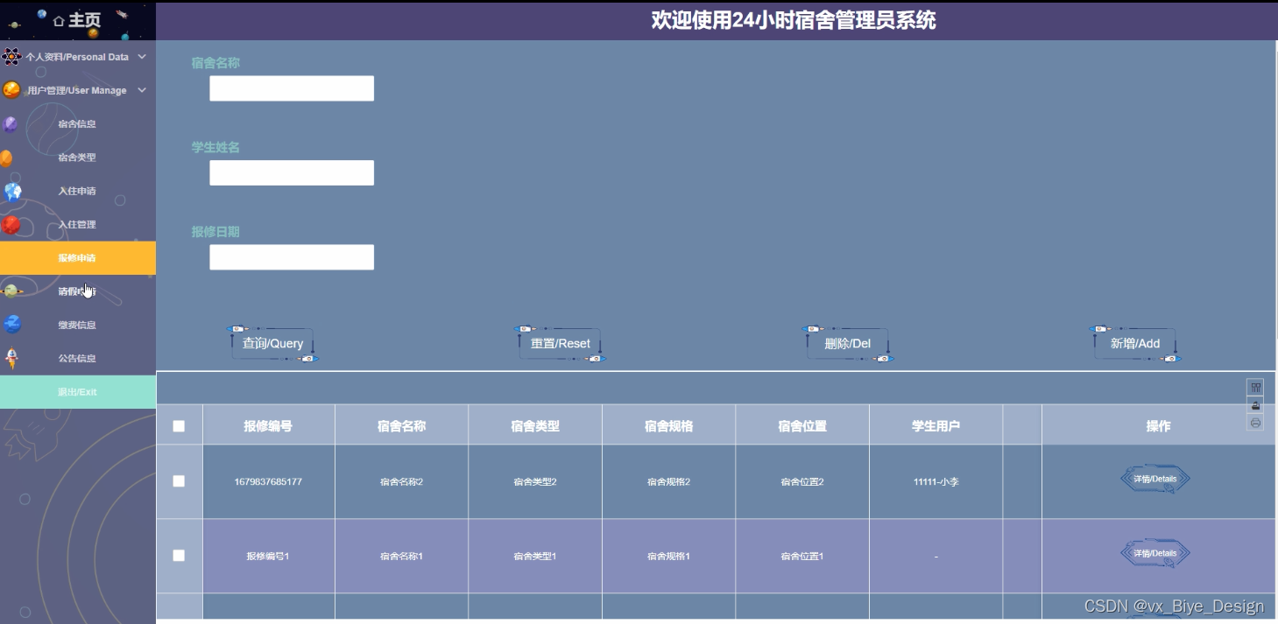Click the orange planet icon beside 宿舍类型
Image resolution: width=1278 pixels, height=624 pixels.
[6, 158]
